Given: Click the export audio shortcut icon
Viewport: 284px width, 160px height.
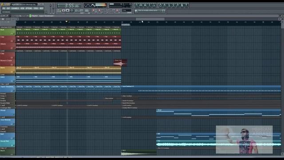Looking at the screenshot, I should pos(169,5).
